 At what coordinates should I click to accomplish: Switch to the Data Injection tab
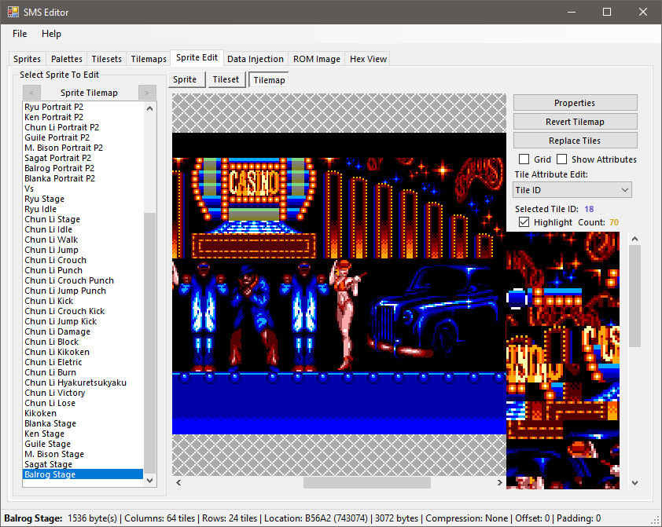point(256,59)
